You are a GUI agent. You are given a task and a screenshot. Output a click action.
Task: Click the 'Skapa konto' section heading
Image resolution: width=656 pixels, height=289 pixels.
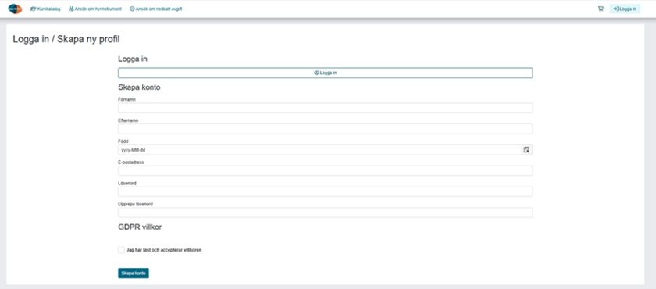(x=139, y=87)
